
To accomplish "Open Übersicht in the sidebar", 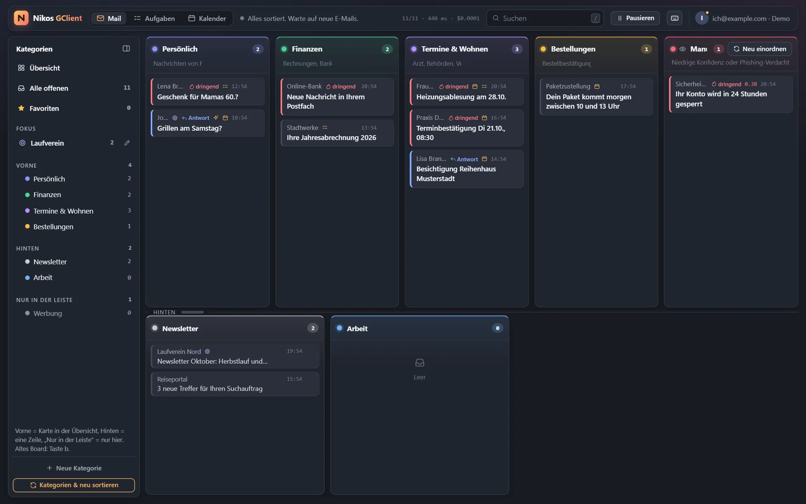I will pos(74,68).
